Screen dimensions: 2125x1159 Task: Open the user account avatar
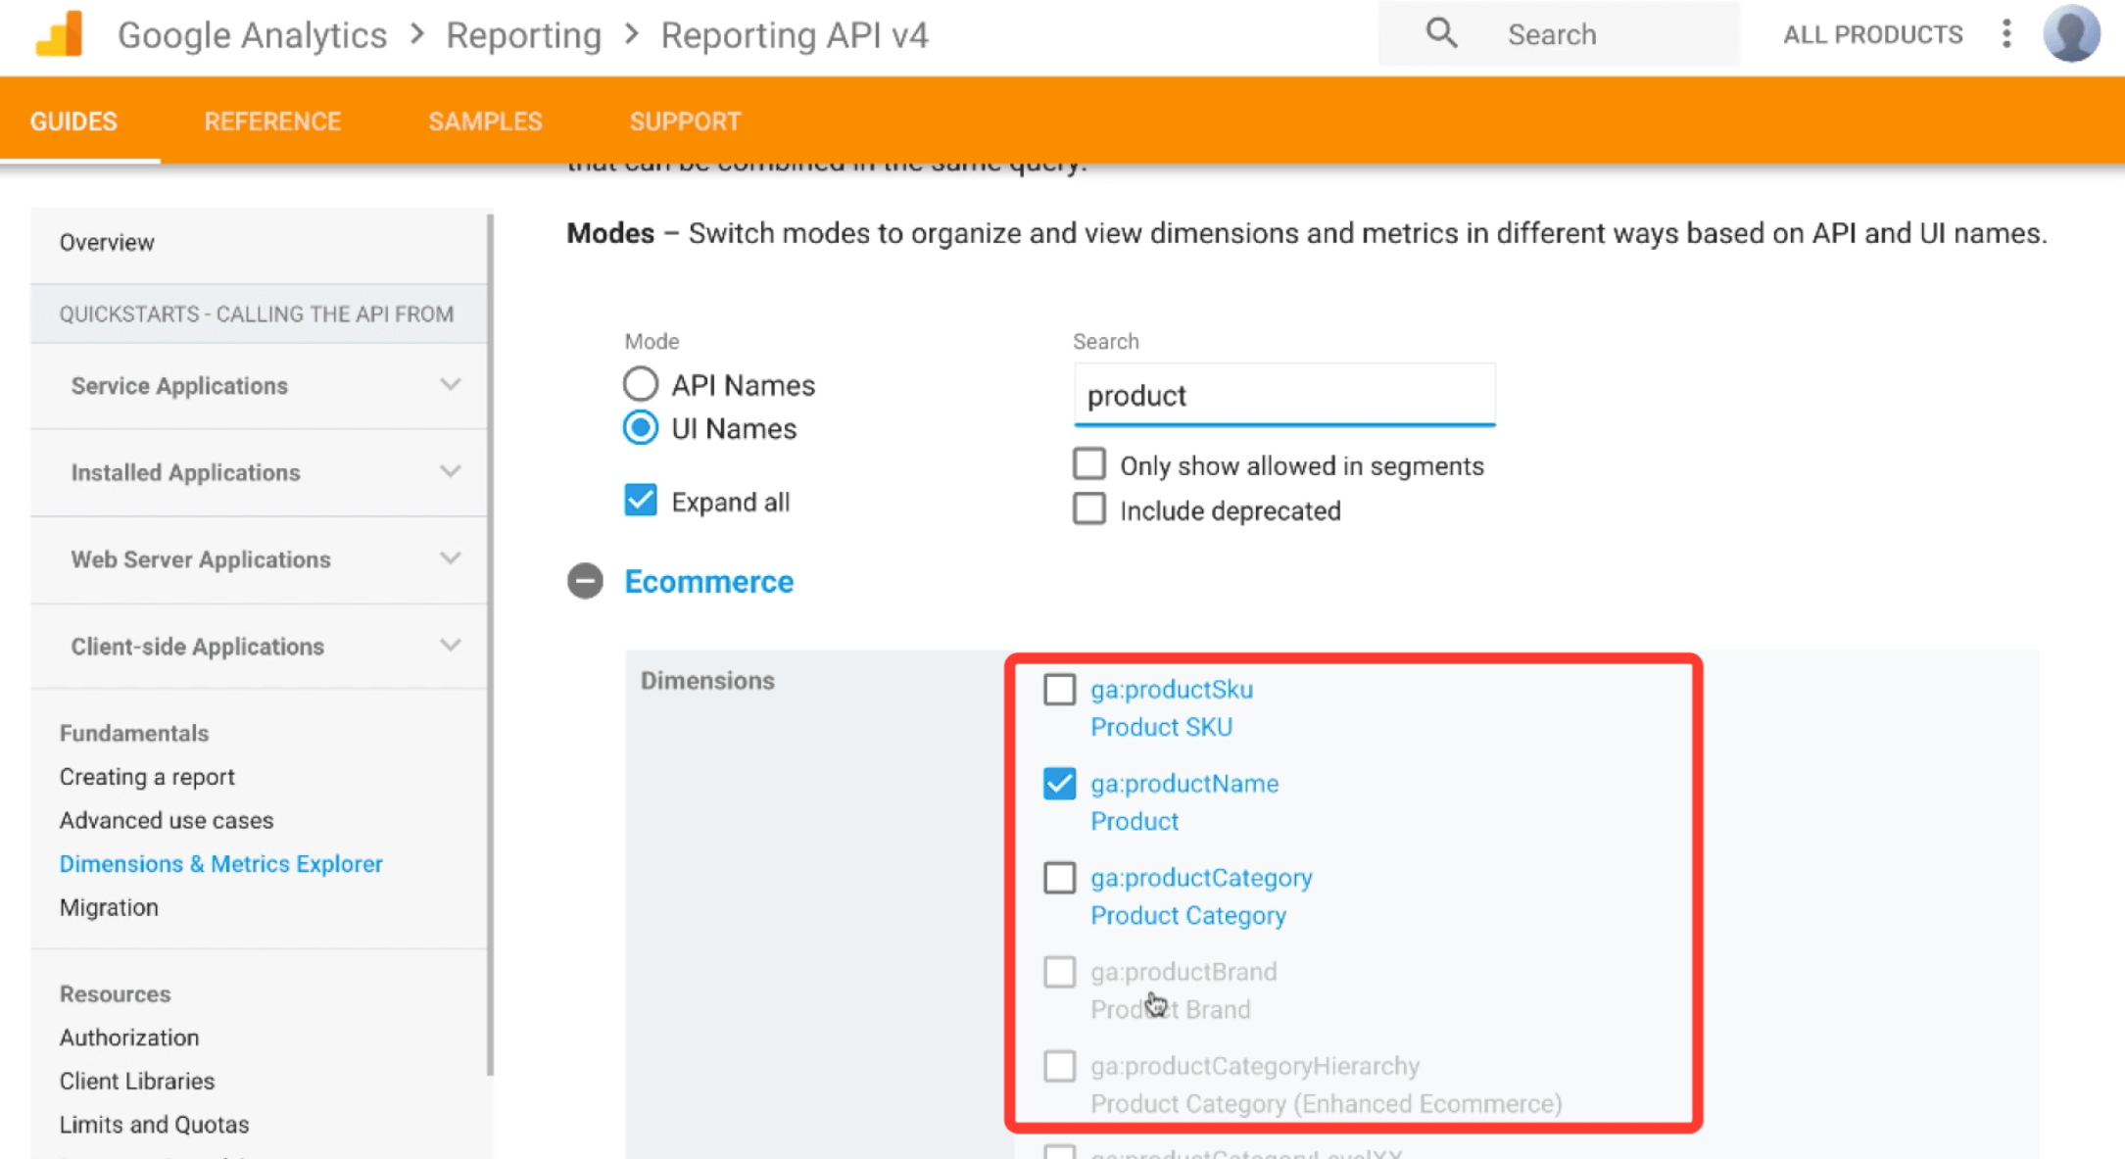(x=2071, y=34)
